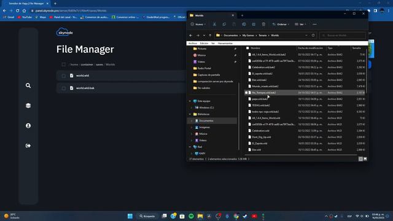The image size is (393, 221).
Task: Open the Archivo menu
Action: click(x=192, y=44)
